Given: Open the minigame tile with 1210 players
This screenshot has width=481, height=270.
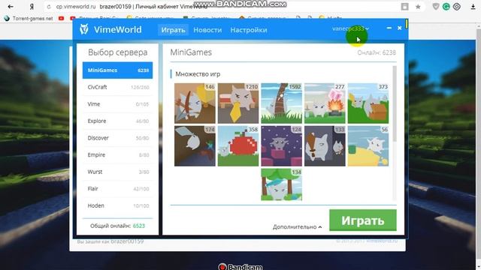Looking at the screenshot, I should tap(238, 103).
